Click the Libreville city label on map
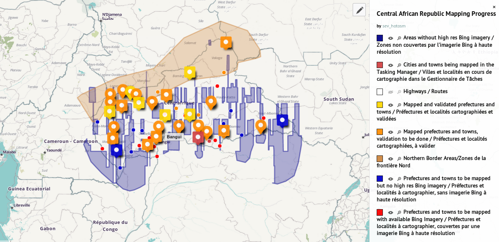The height and width of the screenshot is (242, 499). coord(22,205)
